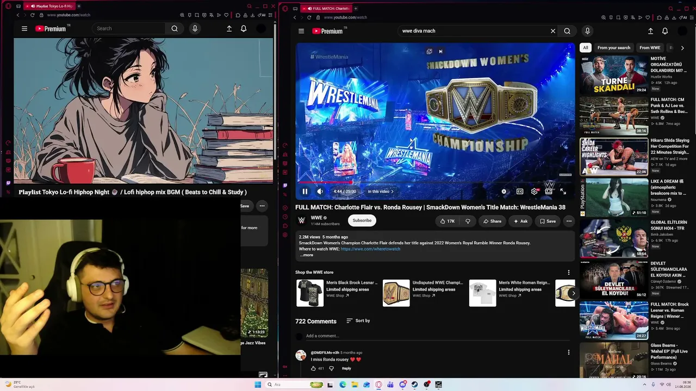
Task: Open notifications bell in the WWE window
Action: (x=665, y=31)
